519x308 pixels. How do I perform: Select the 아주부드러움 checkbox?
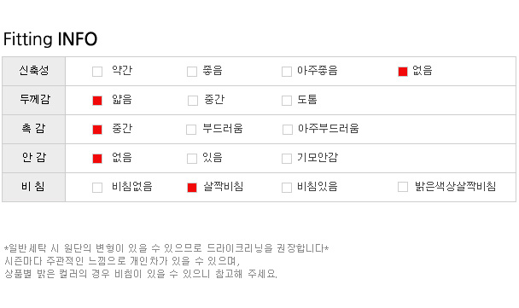288,130
